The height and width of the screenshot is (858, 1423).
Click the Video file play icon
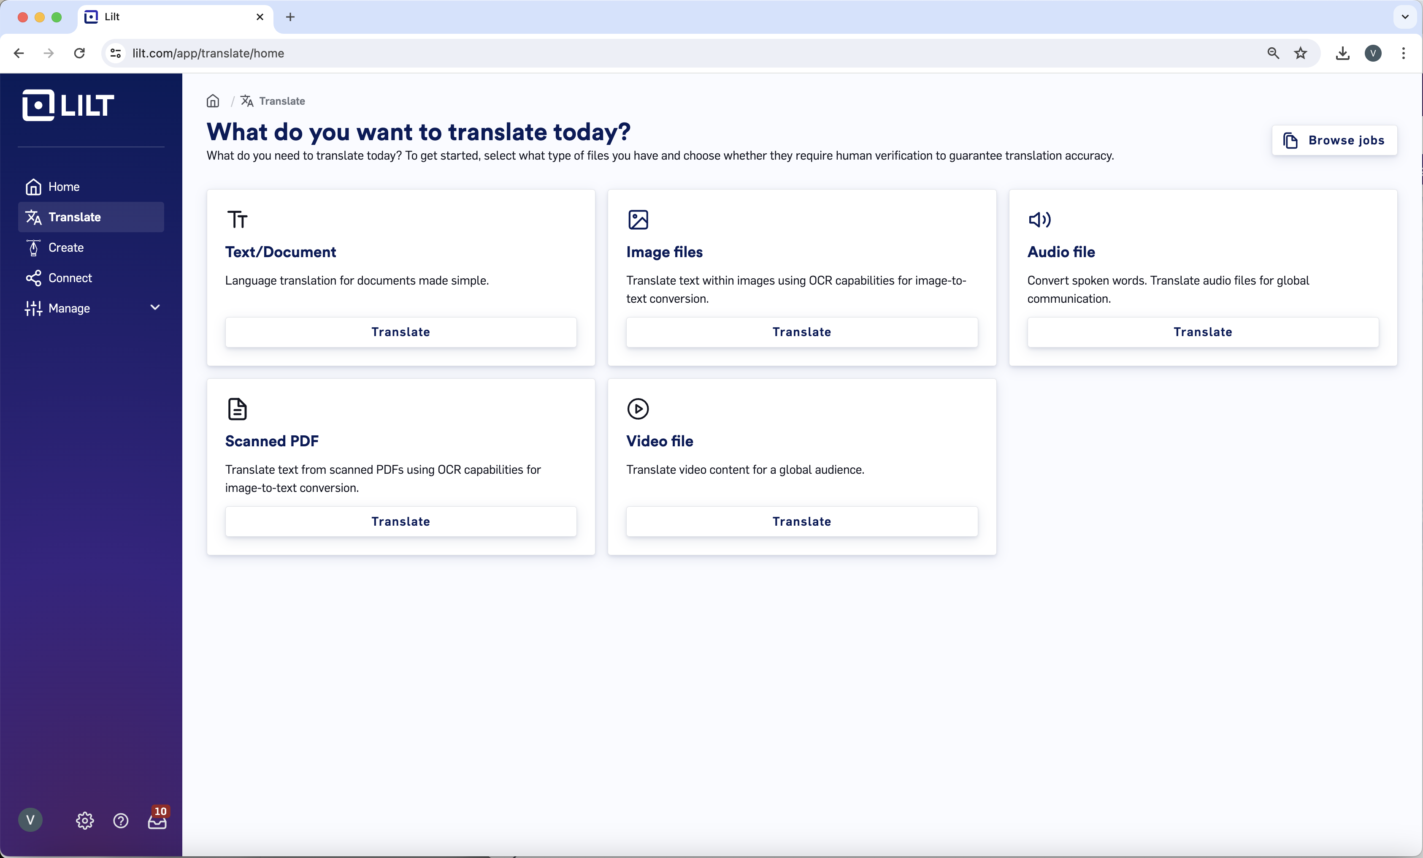(638, 409)
